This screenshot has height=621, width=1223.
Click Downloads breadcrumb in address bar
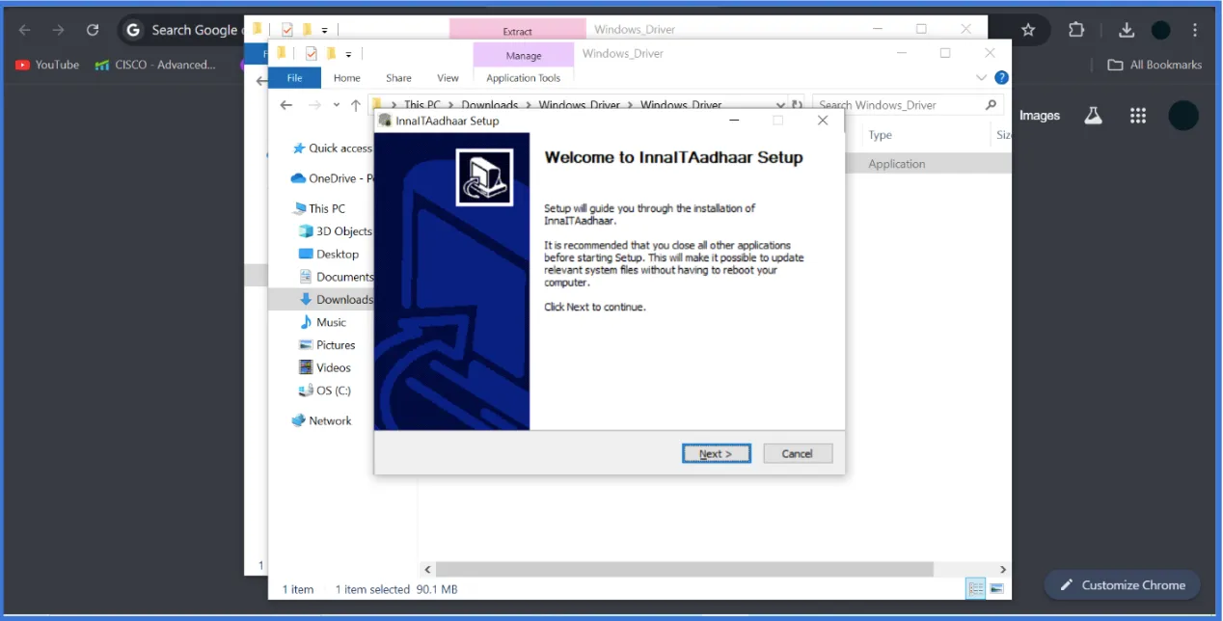[489, 105]
